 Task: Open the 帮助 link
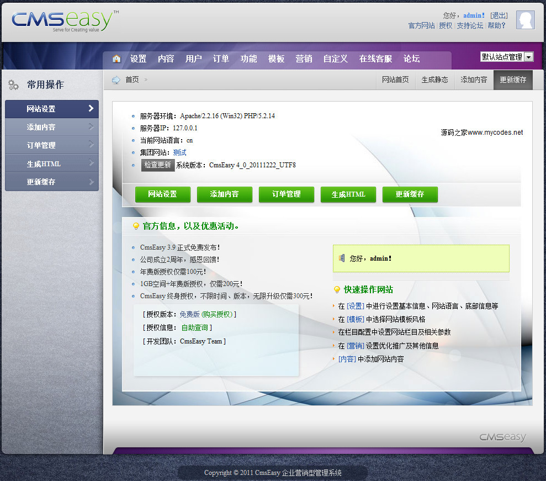point(496,25)
